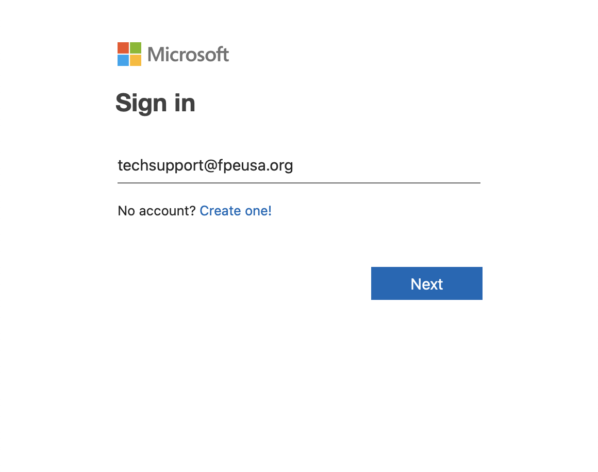598x472 pixels.
Task: Click the blue Next button
Action: [x=427, y=283]
